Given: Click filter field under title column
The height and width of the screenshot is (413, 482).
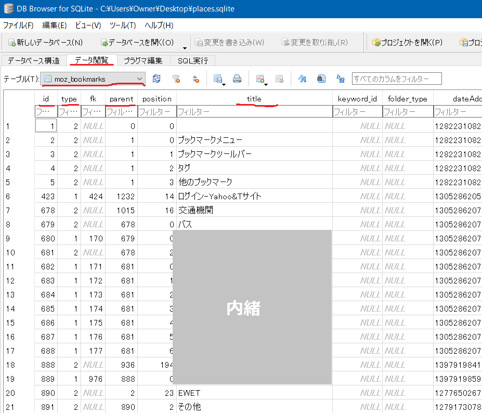Looking at the screenshot, I should (x=255, y=112).
